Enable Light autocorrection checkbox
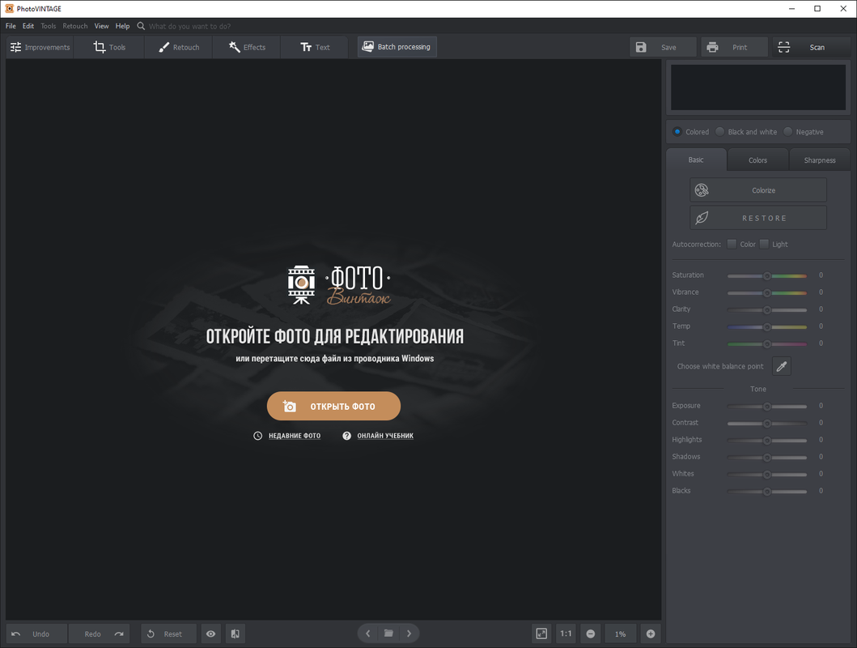857x648 pixels. (764, 244)
